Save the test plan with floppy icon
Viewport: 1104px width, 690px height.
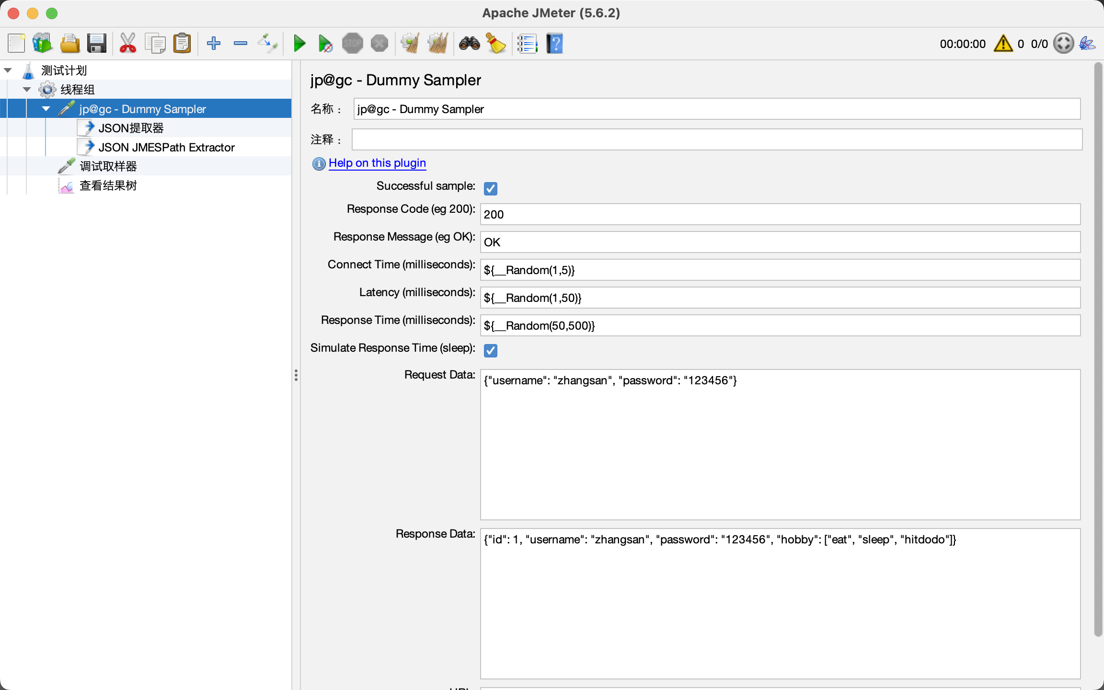pyautogui.click(x=97, y=44)
